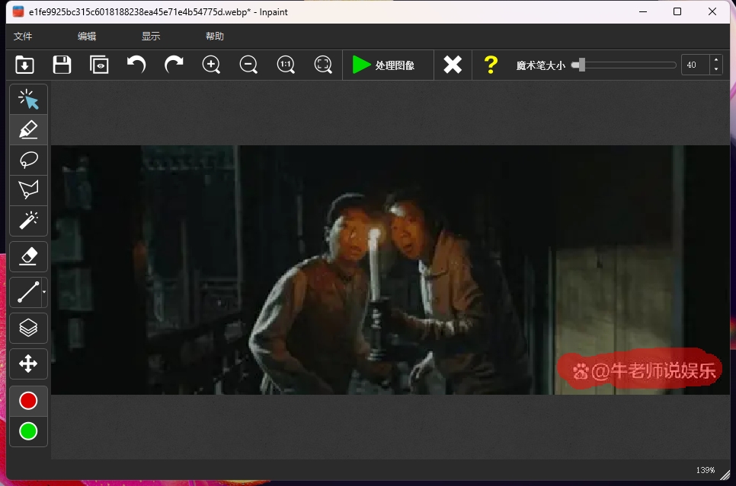736x486 pixels.
Task: Fit the image to the window
Action: (323, 65)
